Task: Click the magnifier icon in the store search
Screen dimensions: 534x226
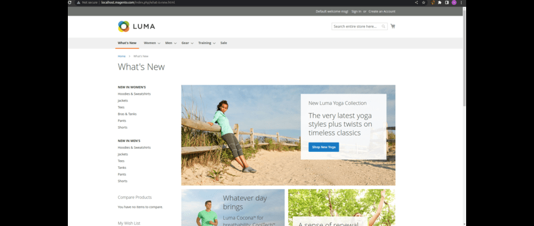Action: click(383, 26)
